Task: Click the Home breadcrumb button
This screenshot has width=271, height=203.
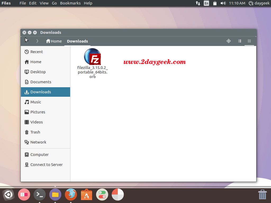Action: tap(54, 41)
